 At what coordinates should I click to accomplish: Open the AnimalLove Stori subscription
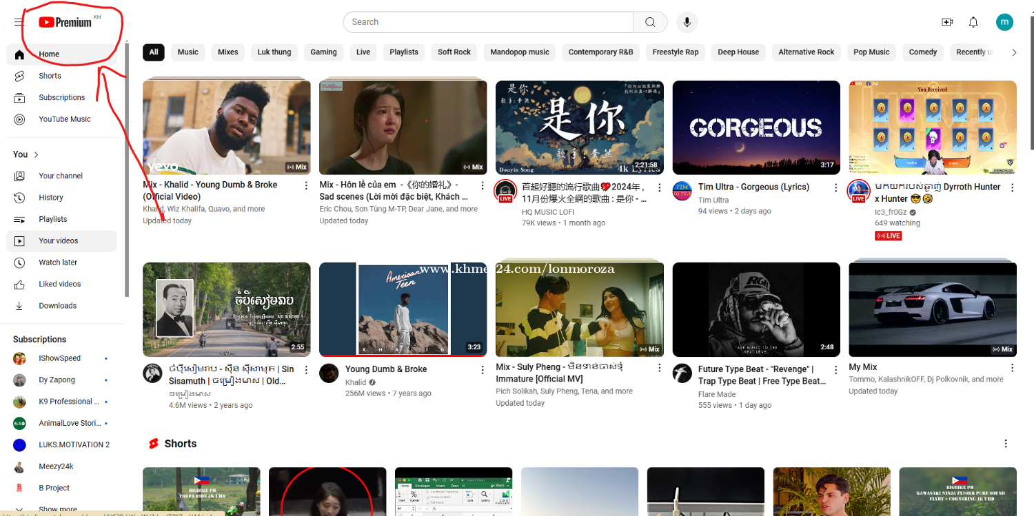[x=61, y=423]
